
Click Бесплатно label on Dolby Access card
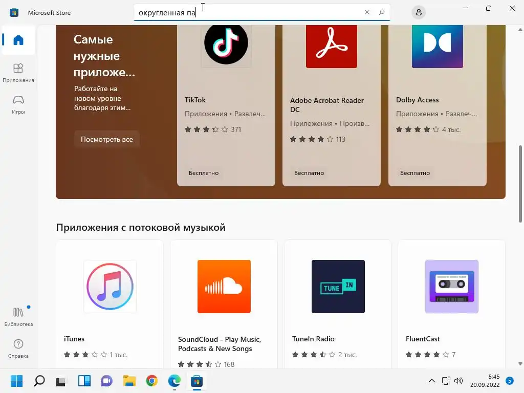click(x=415, y=173)
